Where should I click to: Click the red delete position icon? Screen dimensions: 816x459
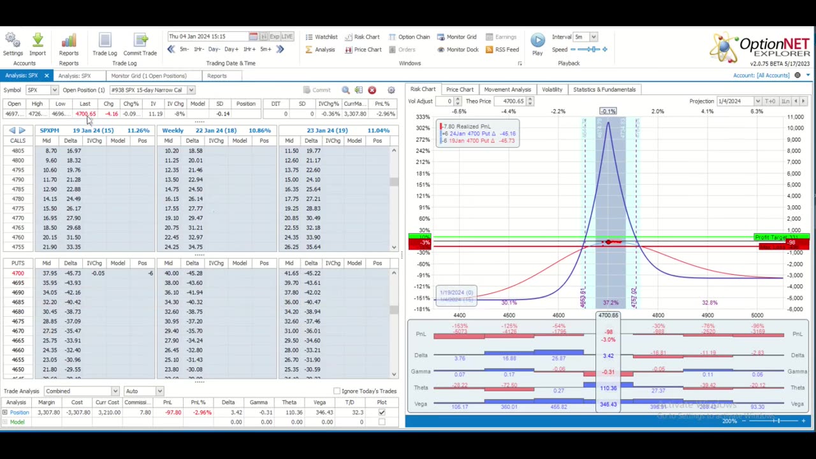point(372,90)
